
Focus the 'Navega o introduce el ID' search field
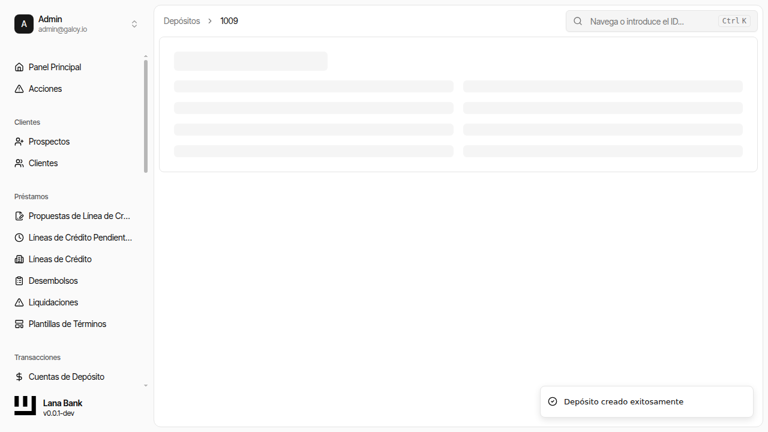651,21
